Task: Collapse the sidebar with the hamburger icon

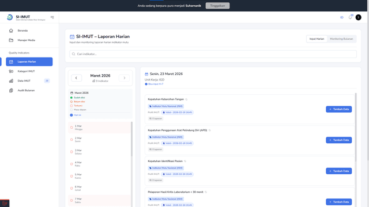Action: (x=52, y=17)
